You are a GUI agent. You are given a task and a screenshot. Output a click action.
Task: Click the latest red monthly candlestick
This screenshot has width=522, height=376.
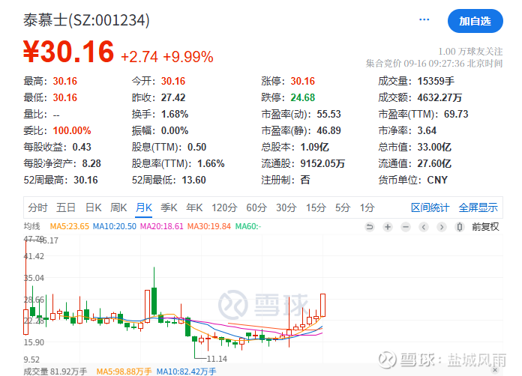[x=322, y=305]
